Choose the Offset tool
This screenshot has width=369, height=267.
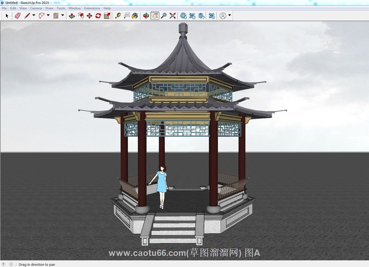coord(81,16)
